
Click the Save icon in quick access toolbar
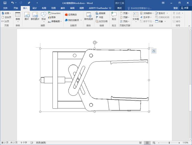pyautogui.click(x=5, y=3)
